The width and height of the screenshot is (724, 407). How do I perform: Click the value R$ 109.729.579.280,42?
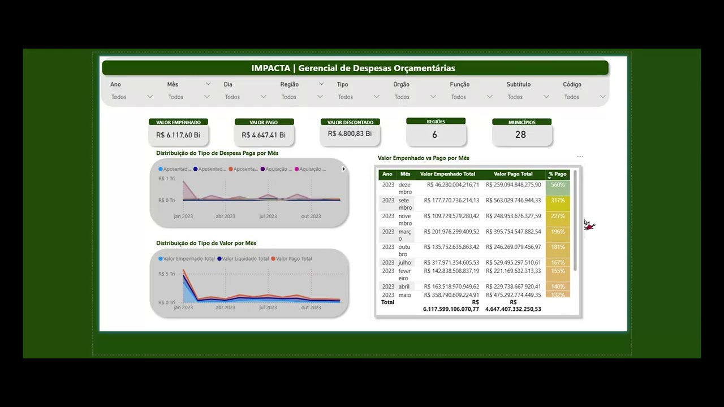coord(451,216)
